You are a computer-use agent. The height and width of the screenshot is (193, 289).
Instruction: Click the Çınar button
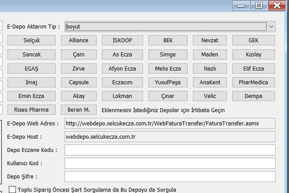coord(168,96)
